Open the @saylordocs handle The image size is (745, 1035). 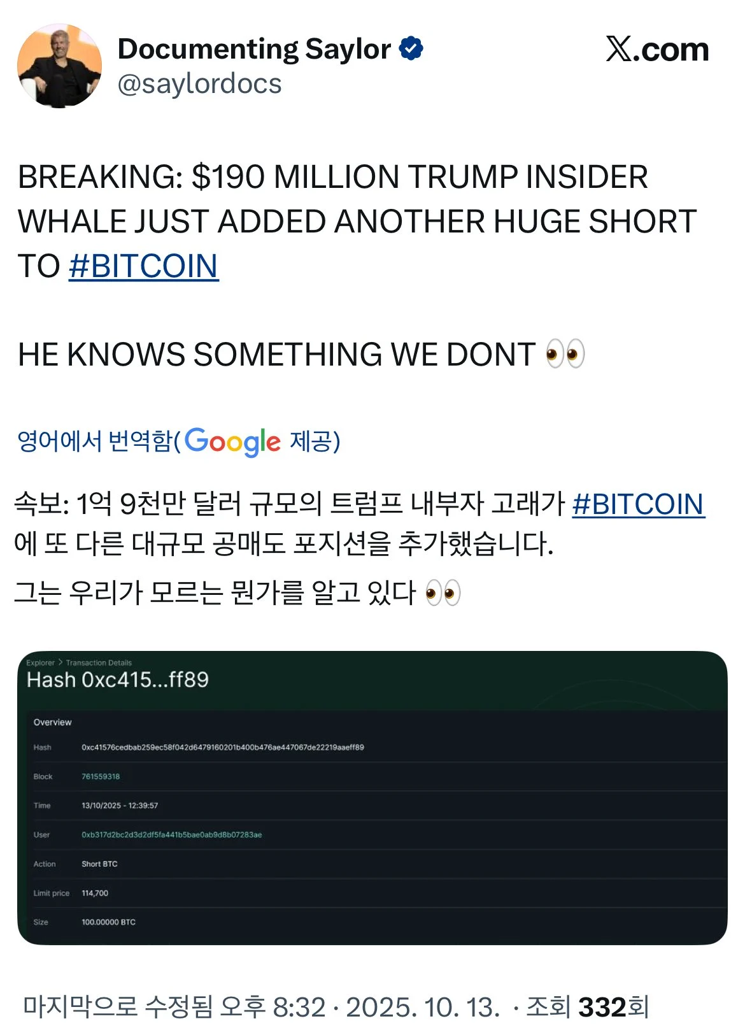(199, 84)
